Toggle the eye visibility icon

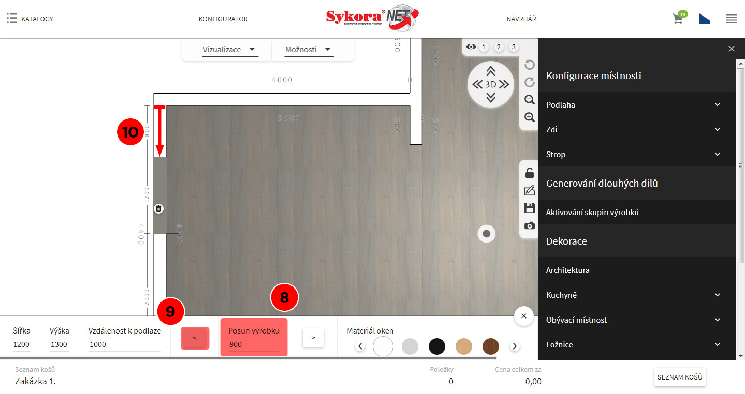click(x=471, y=47)
